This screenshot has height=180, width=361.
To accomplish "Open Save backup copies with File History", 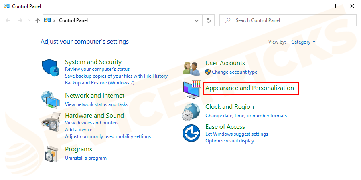I will [x=116, y=76].
